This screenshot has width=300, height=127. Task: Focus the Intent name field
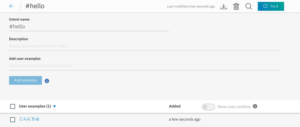pyautogui.click(x=89, y=27)
